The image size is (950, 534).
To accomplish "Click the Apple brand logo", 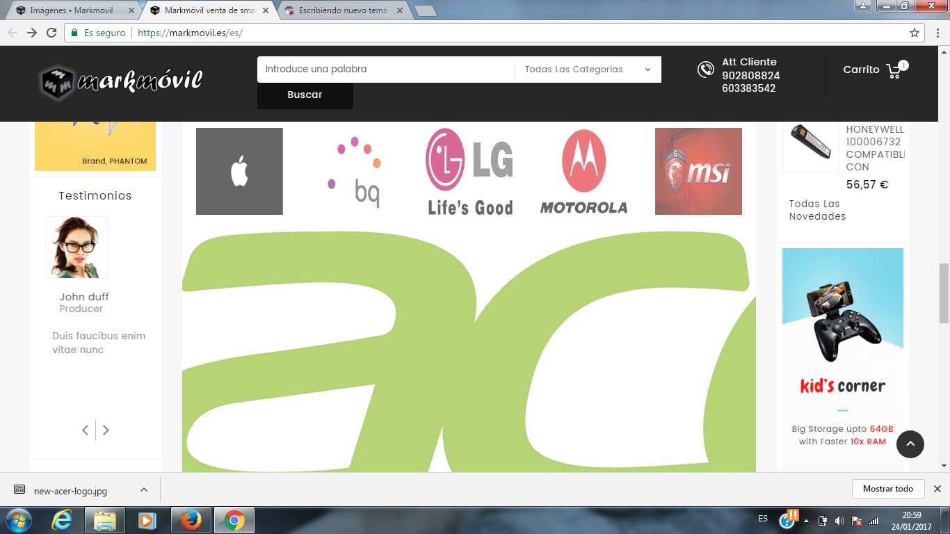I will click(x=239, y=171).
